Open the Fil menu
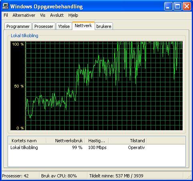 tap(6, 15)
